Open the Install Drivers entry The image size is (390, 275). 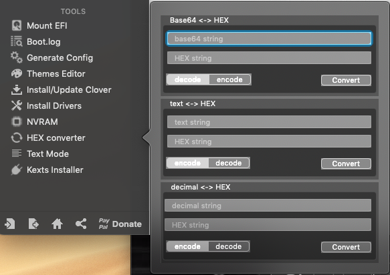(x=54, y=105)
